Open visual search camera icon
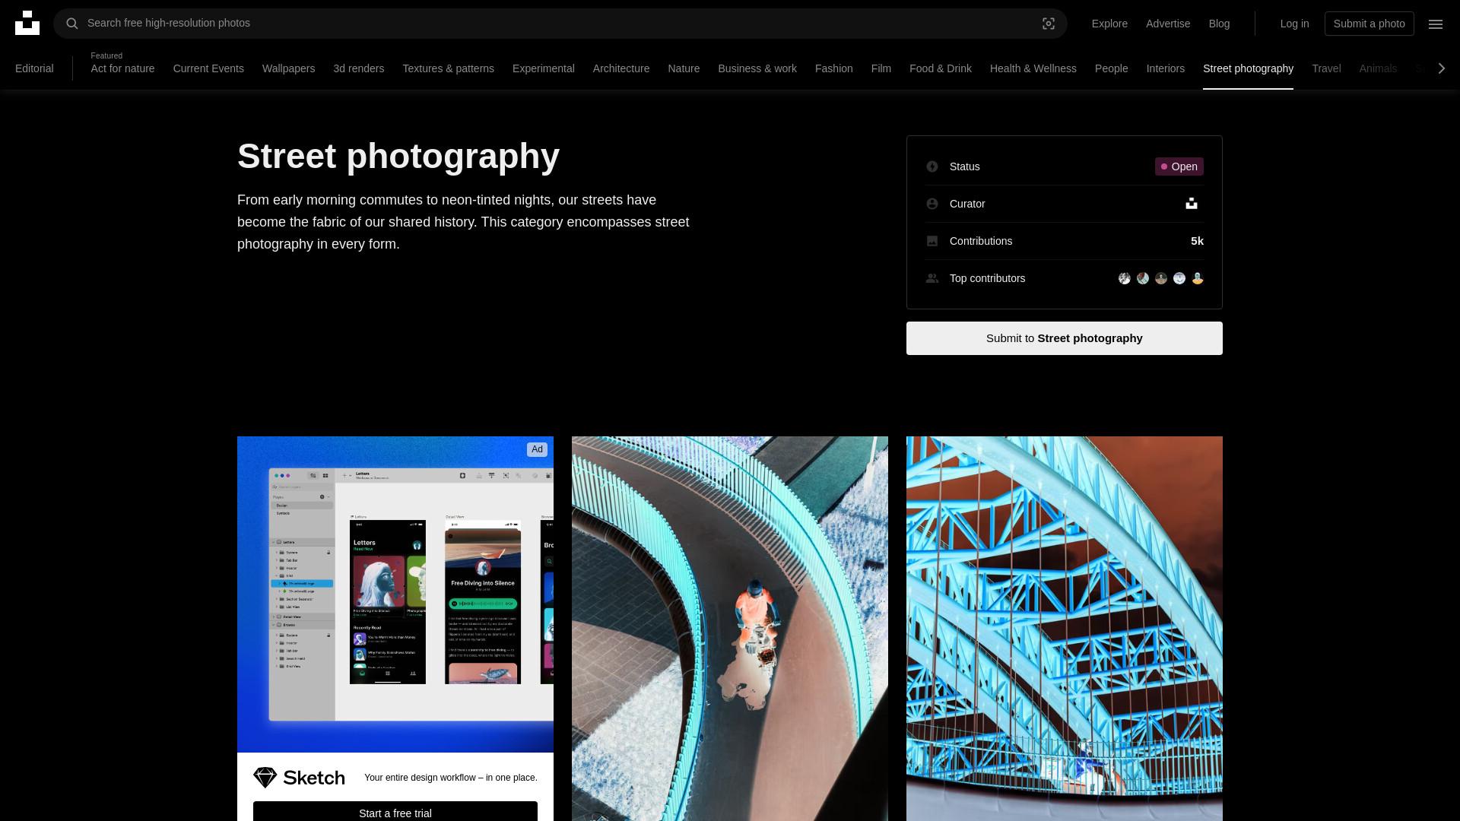The width and height of the screenshot is (1460, 821). (x=1049, y=24)
